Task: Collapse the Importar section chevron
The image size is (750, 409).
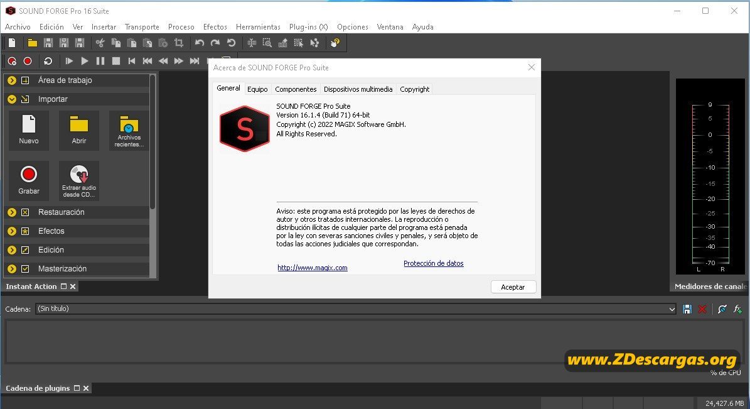Action: pyautogui.click(x=12, y=99)
